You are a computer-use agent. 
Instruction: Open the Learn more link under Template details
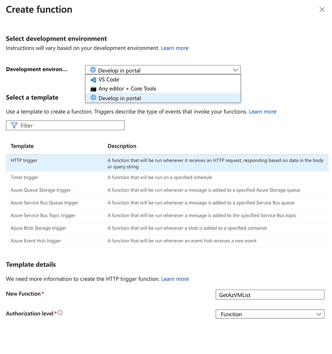click(175, 279)
